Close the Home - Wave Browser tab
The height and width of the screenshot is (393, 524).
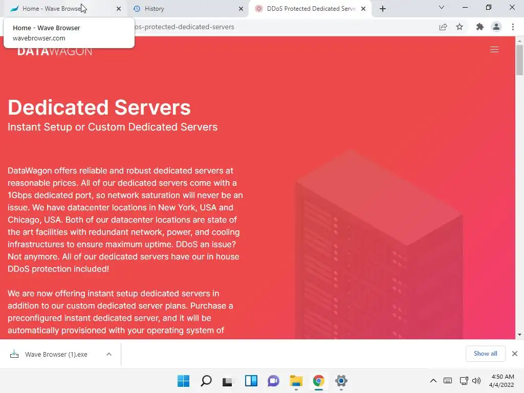[119, 9]
